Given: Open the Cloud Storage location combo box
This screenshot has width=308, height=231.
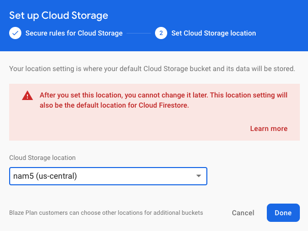Looking at the screenshot, I should pos(108,176).
